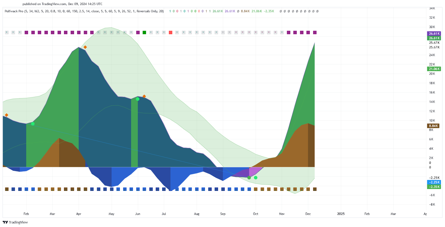Click the 30K price scale label
The image size is (445, 227).
432,27
